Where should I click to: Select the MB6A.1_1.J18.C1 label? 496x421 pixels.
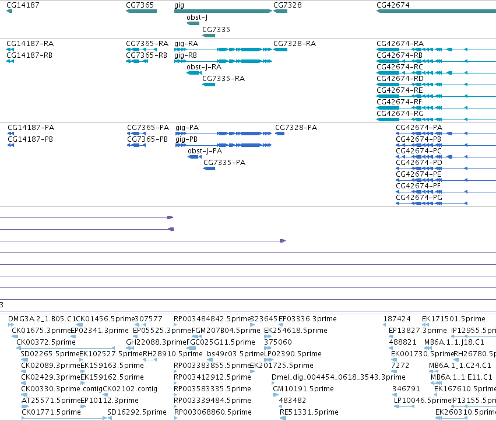click(454, 342)
